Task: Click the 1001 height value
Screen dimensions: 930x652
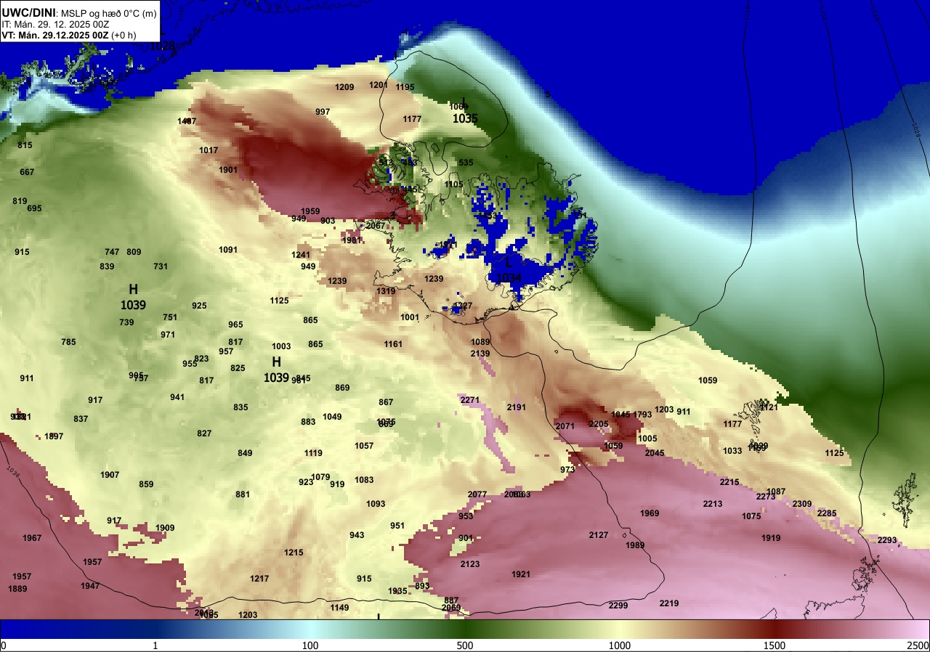Action: pos(410,317)
